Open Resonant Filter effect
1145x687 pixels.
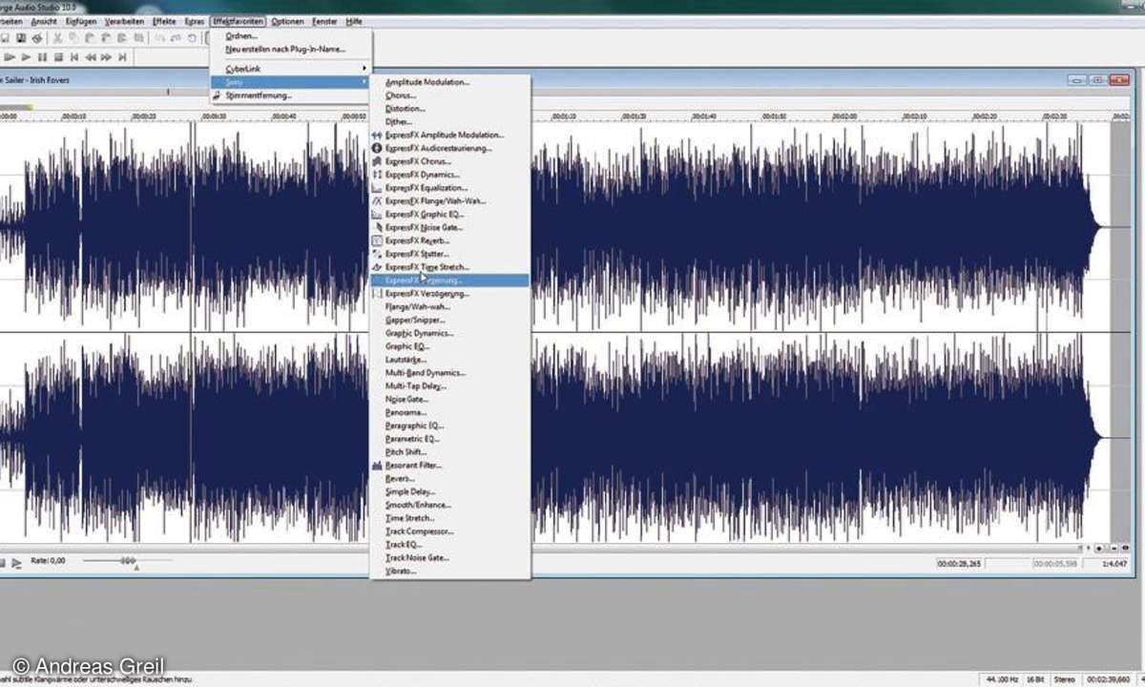[449, 466]
